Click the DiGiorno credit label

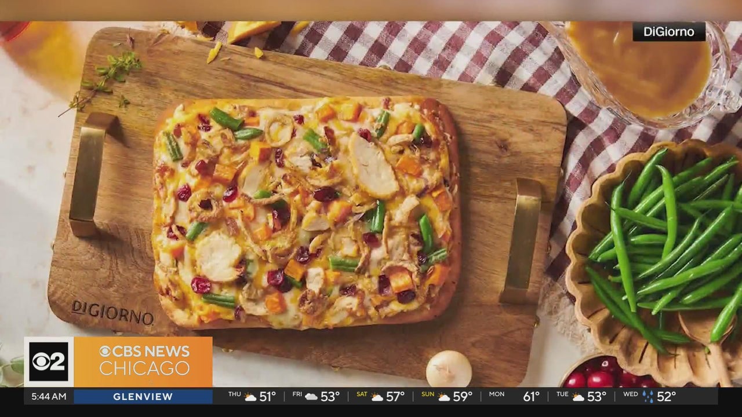pos(668,32)
